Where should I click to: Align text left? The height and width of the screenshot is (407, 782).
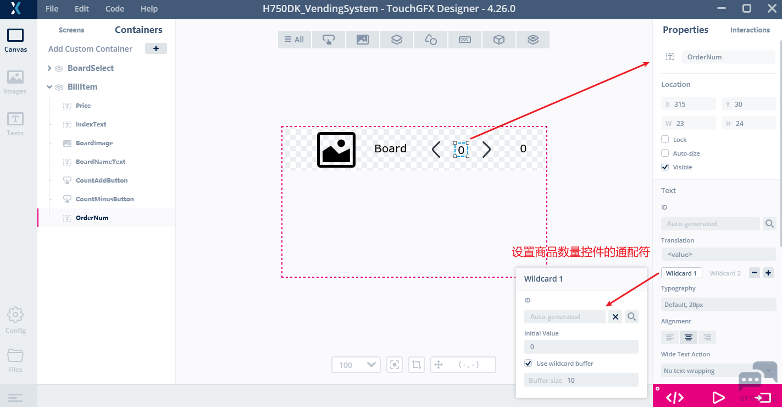click(670, 337)
